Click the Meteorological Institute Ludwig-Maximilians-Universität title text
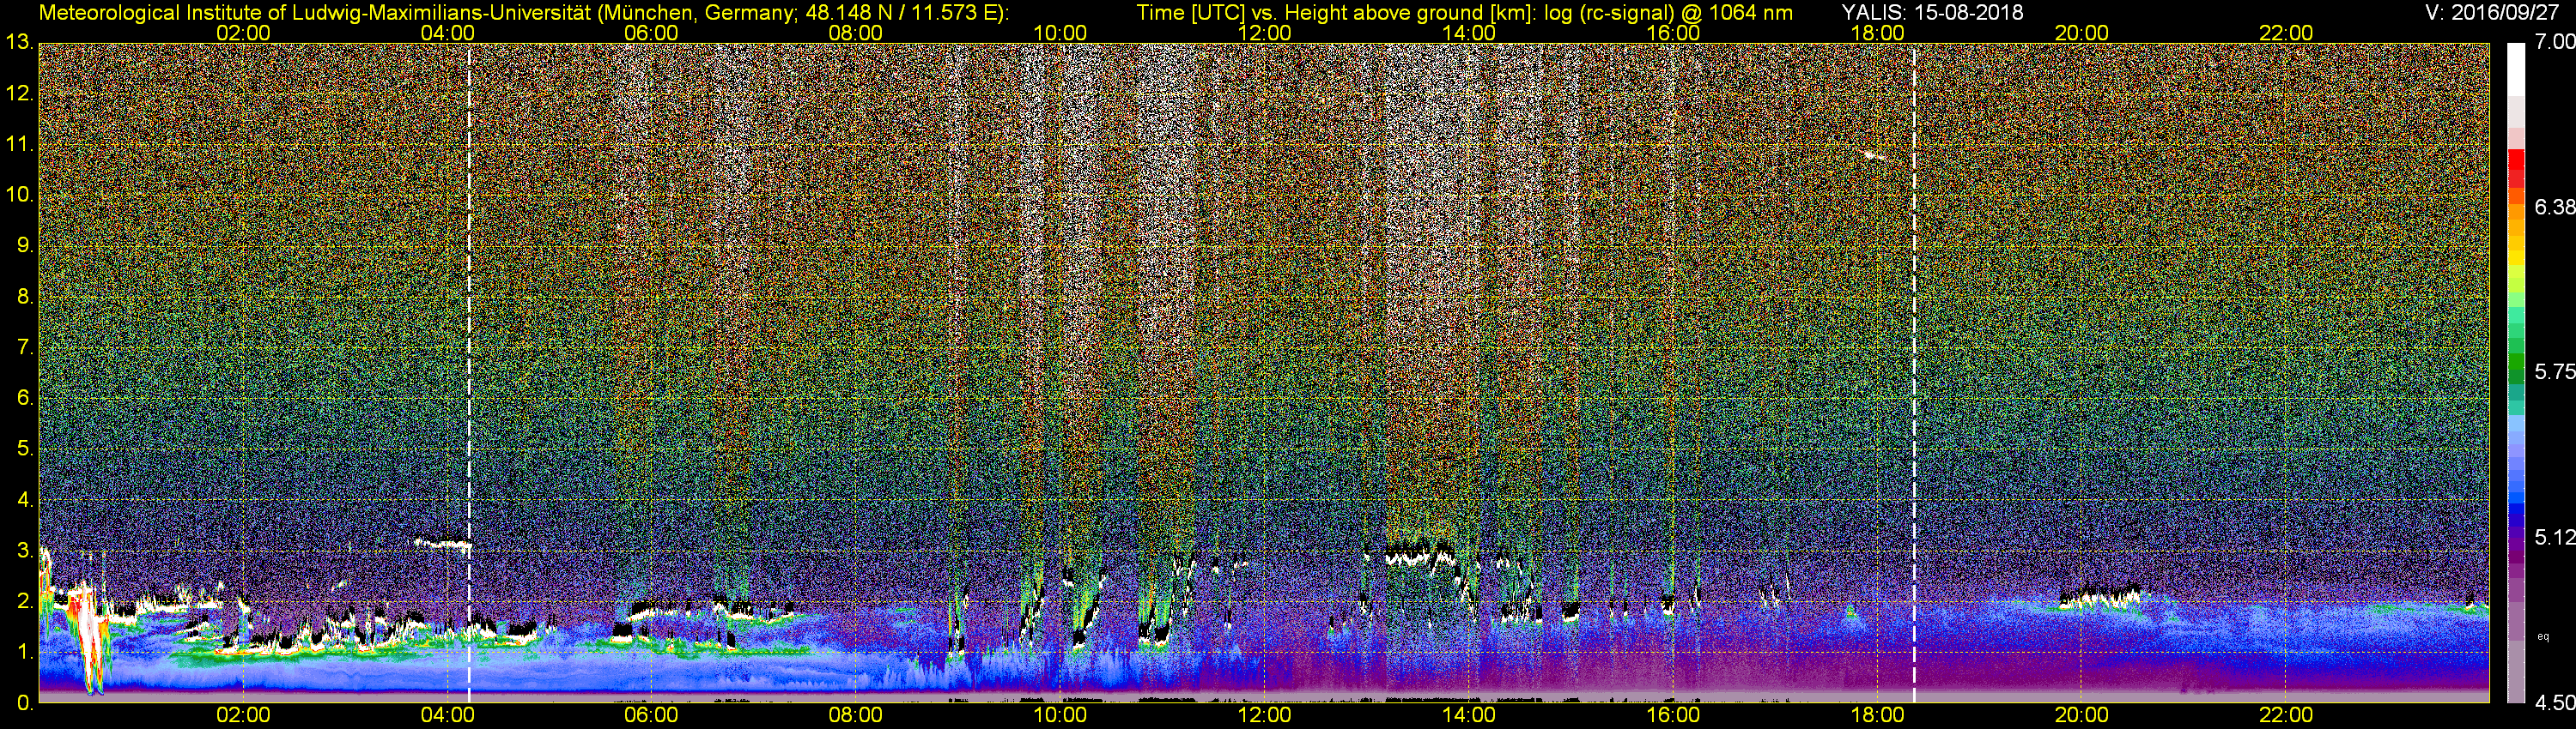 523,13
